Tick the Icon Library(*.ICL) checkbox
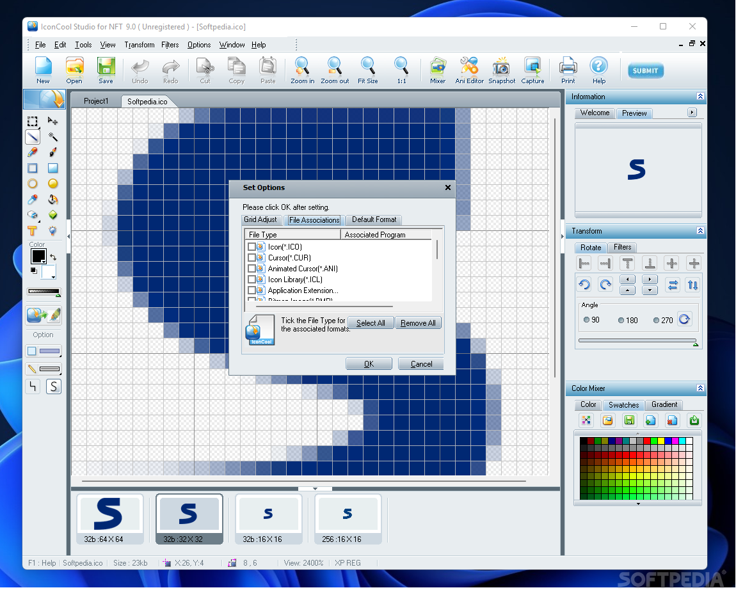736x597 pixels. pos(252,279)
